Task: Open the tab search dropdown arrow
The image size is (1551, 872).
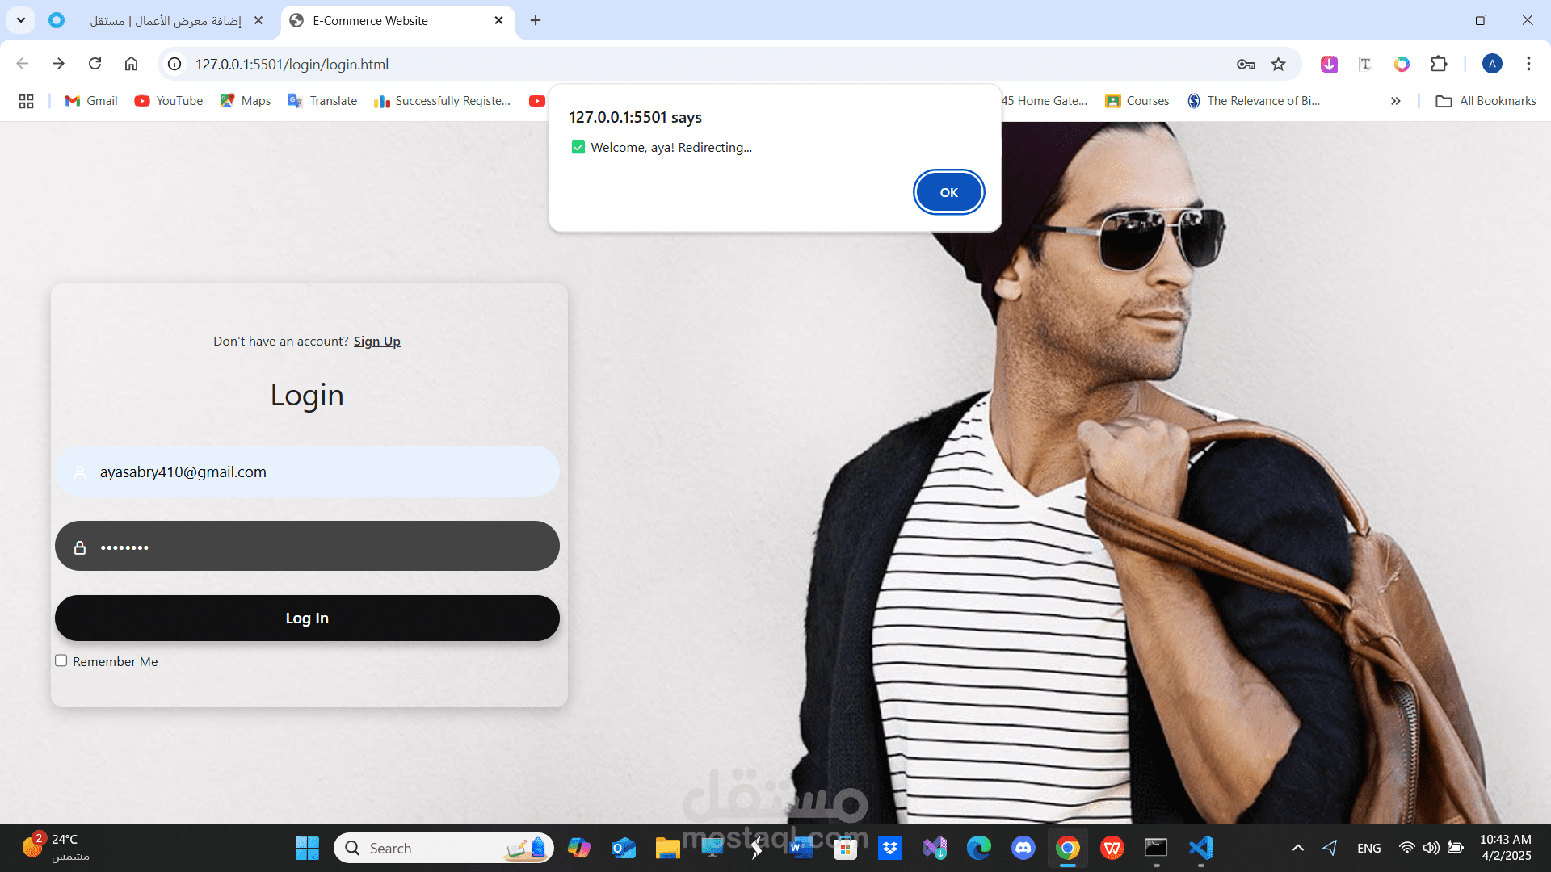Action: coord(21,20)
